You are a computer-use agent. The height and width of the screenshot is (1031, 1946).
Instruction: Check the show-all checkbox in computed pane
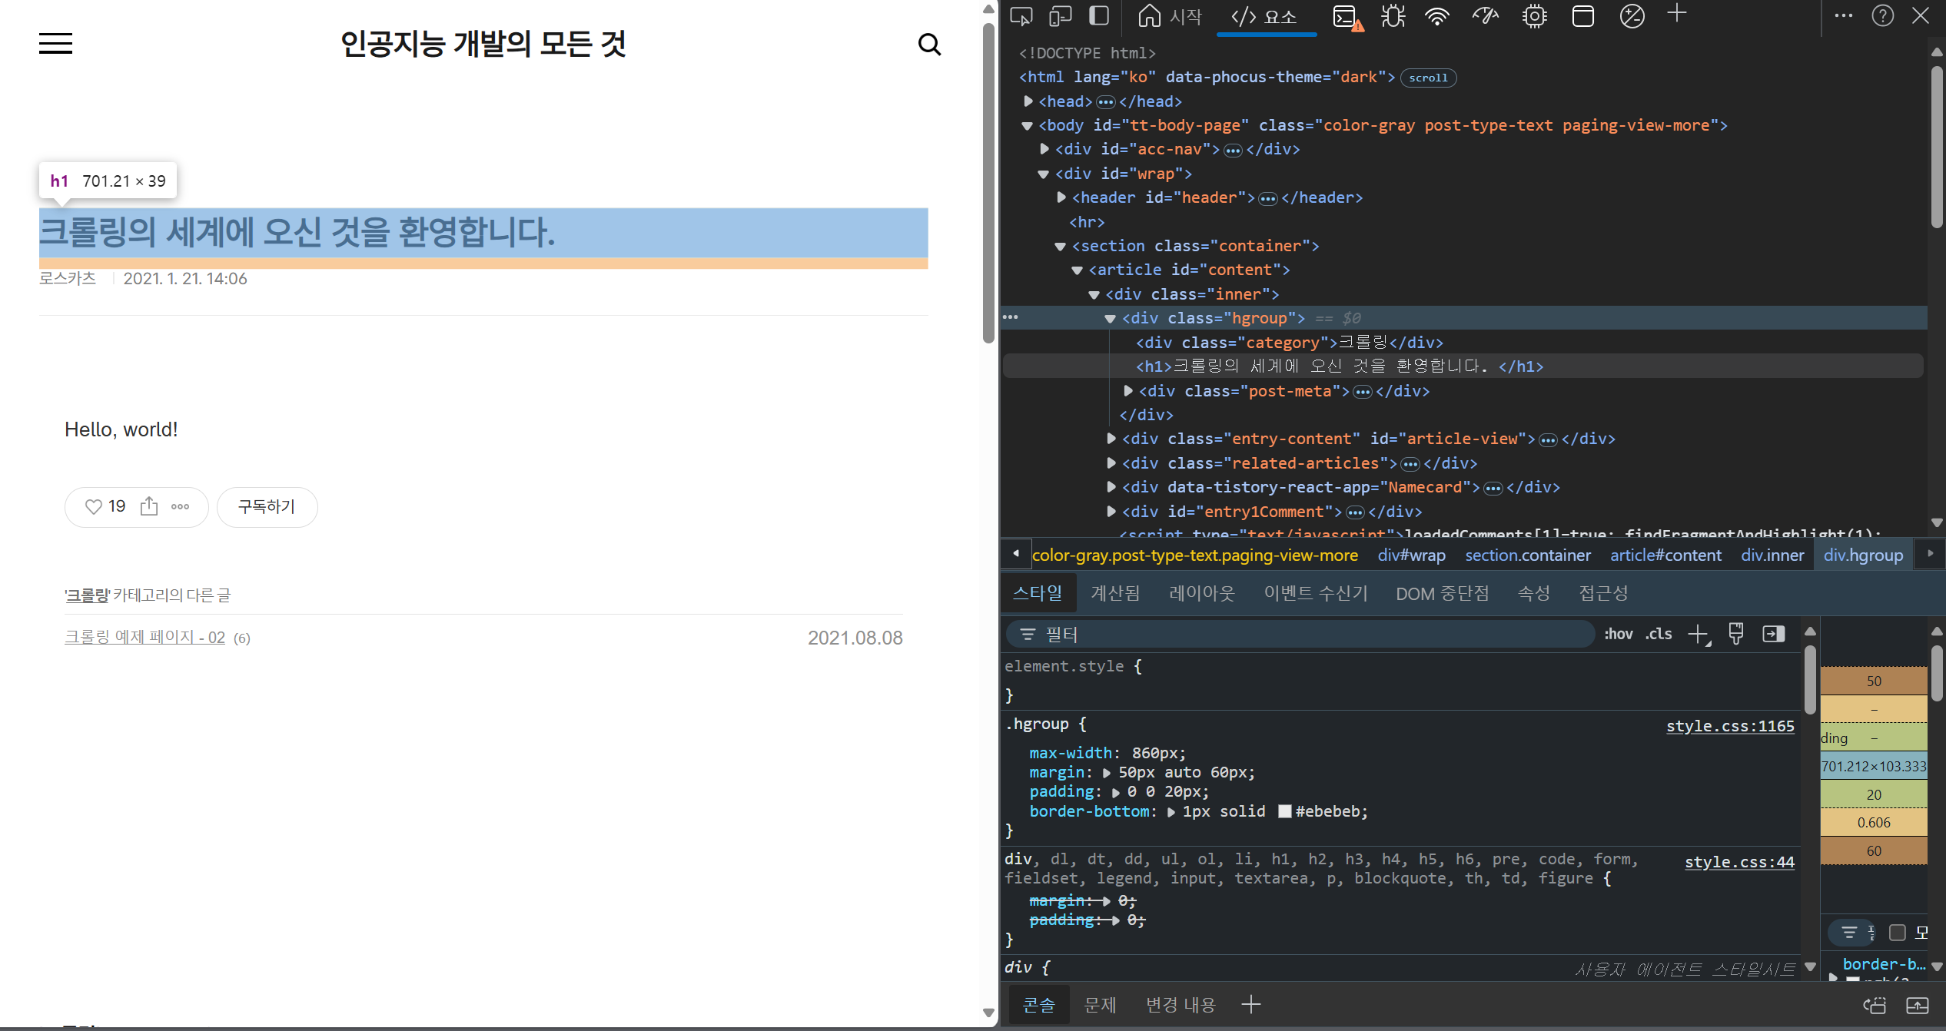pyautogui.click(x=1898, y=932)
